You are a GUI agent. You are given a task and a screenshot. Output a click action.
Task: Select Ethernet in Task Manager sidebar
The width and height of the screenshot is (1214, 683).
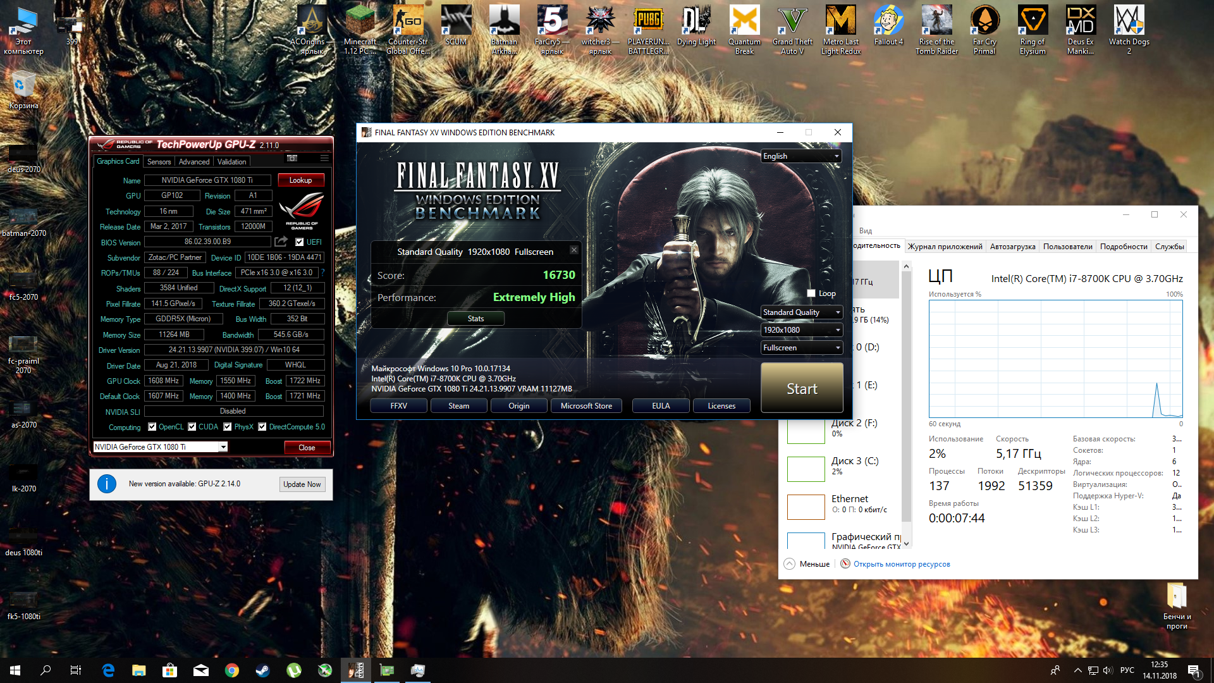coord(849,499)
